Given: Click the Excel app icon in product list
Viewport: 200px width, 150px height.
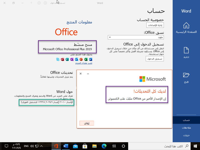Looking at the screenshot, I should pyautogui.click(x=86, y=59).
